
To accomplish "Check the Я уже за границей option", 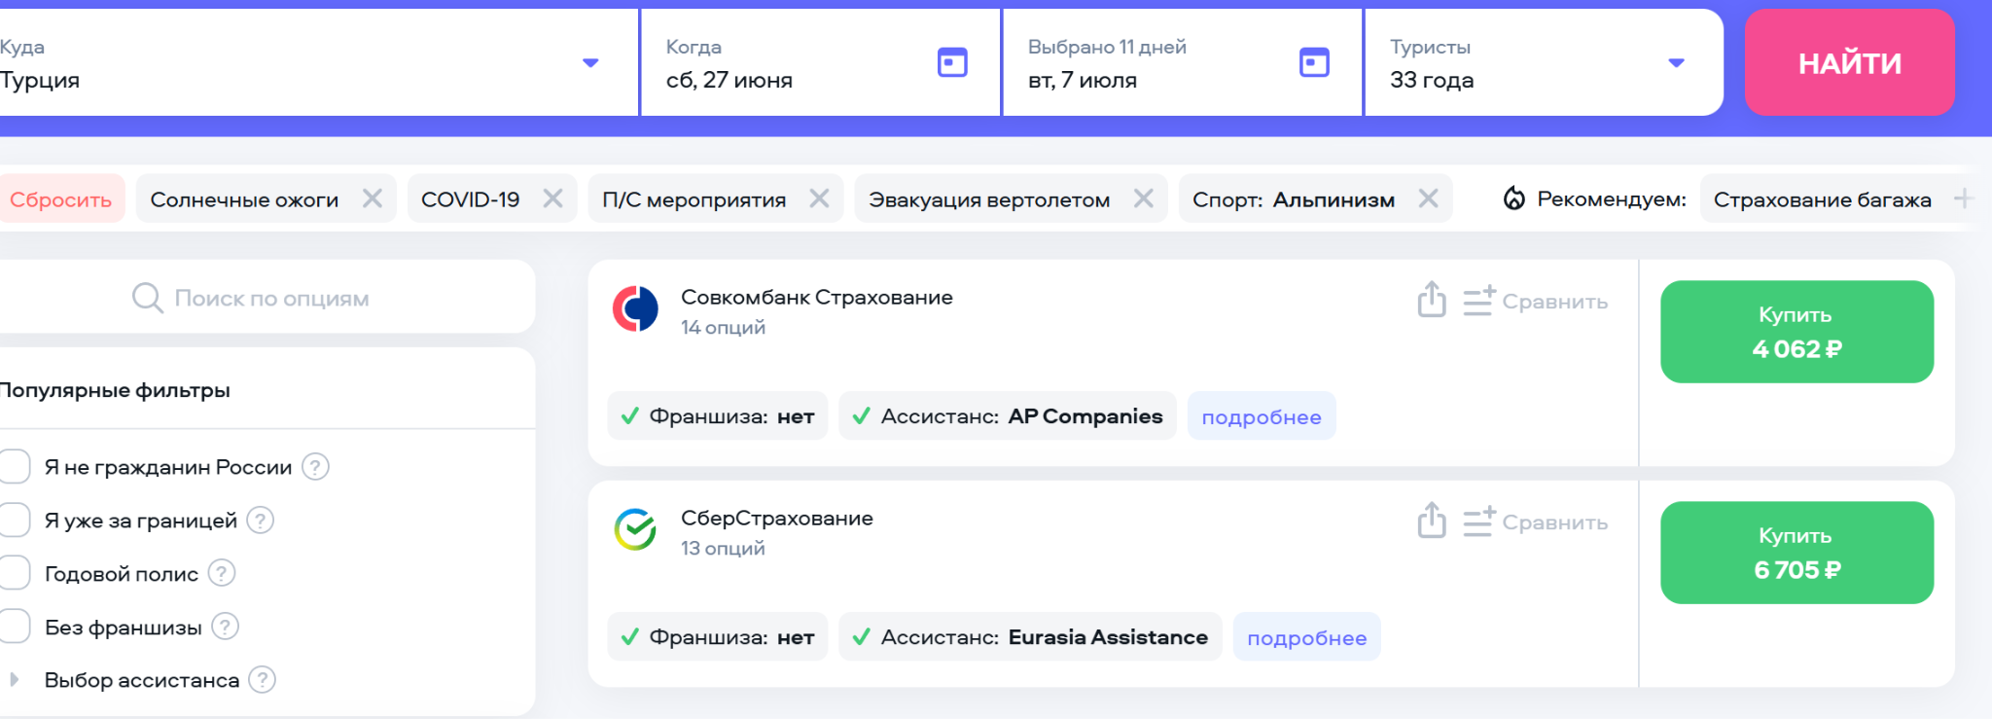I will [x=15, y=521].
